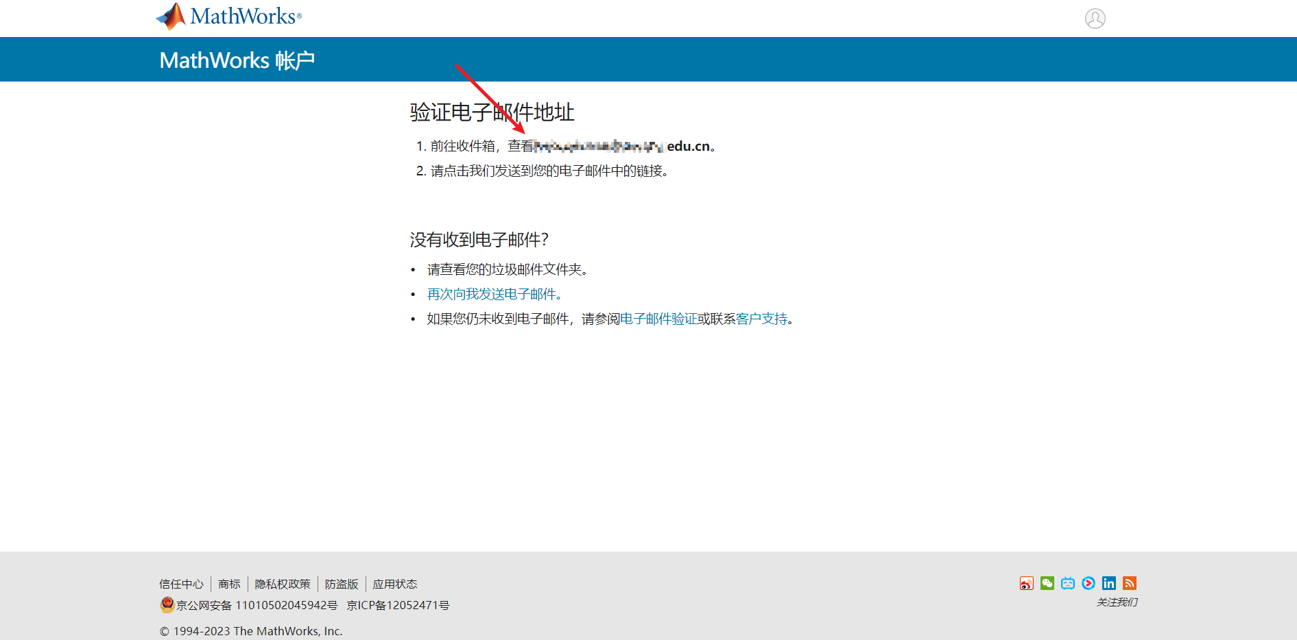Image resolution: width=1297 pixels, height=640 pixels.
Task: Click the public security badge icon
Action: [x=166, y=605]
